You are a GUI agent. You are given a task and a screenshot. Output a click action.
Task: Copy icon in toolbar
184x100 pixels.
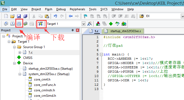(40, 16)
